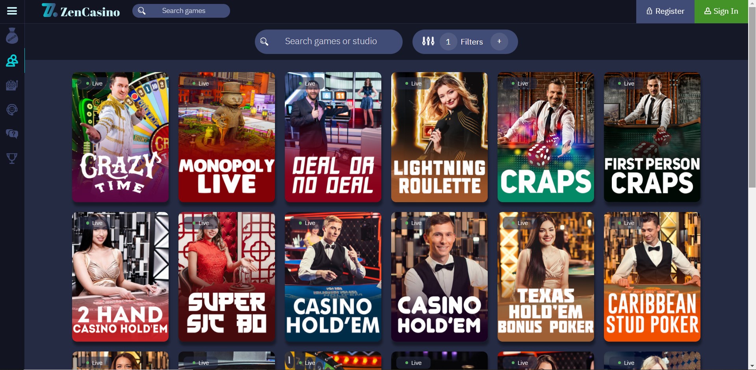Click the ZenCasino logo
756x370 pixels.
point(81,11)
